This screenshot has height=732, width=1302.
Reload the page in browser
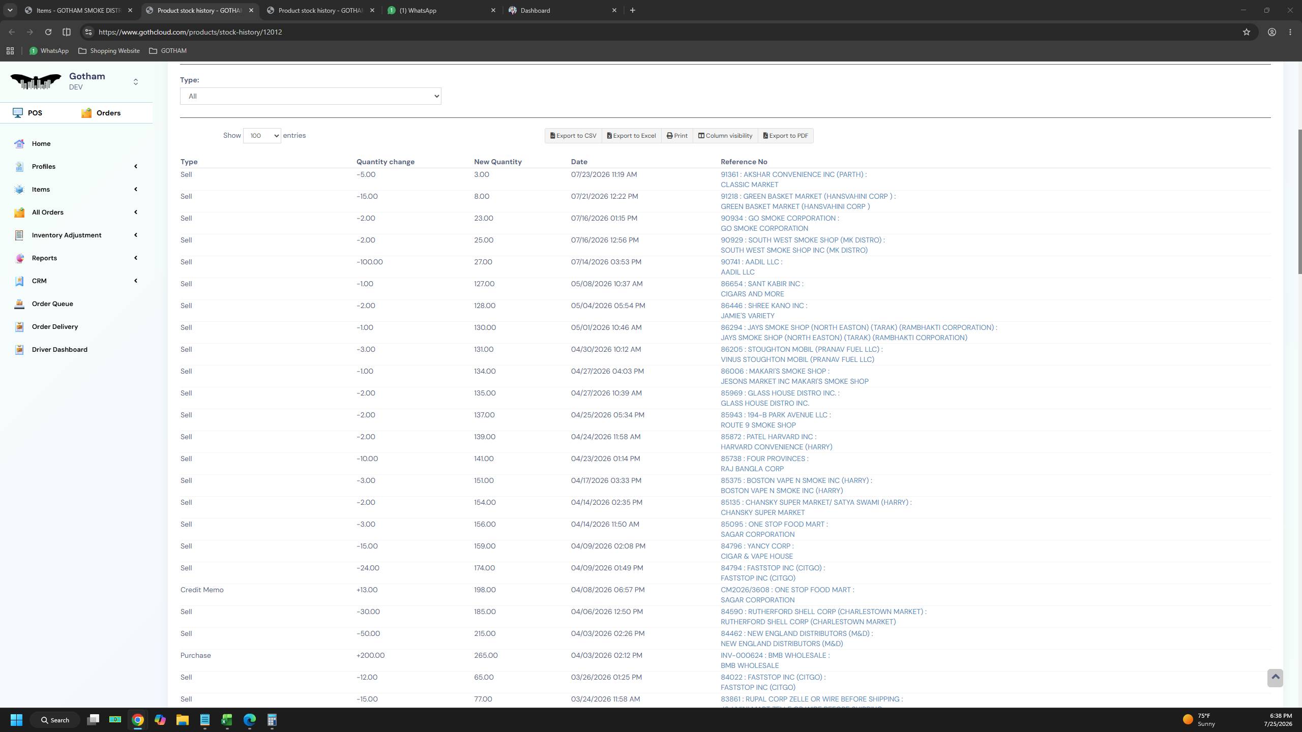click(x=48, y=32)
